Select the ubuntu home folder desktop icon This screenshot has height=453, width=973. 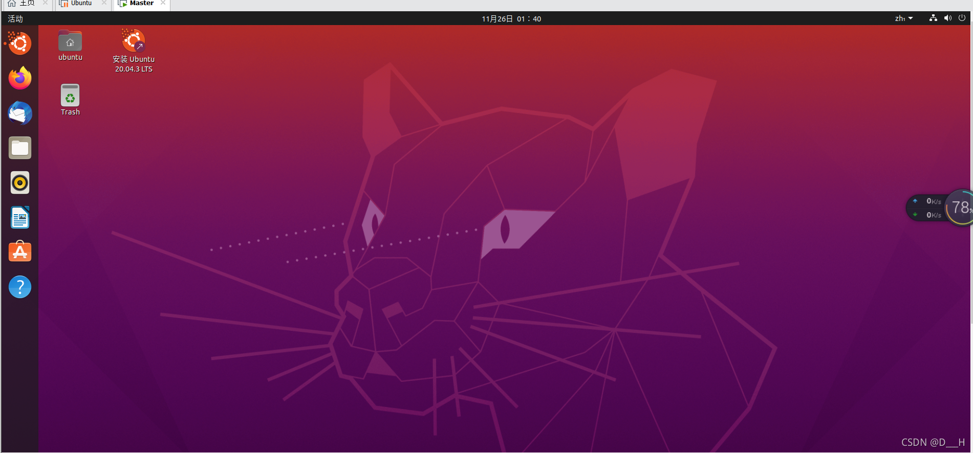[70, 46]
